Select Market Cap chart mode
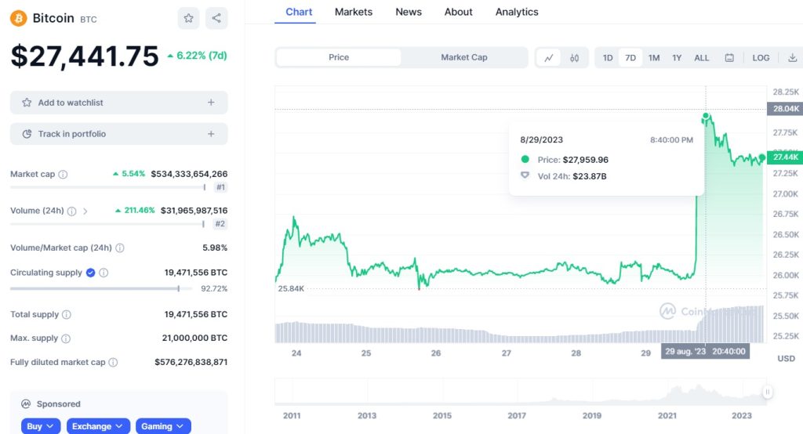The height and width of the screenshot is (434, 803). (x=464, y=57)
